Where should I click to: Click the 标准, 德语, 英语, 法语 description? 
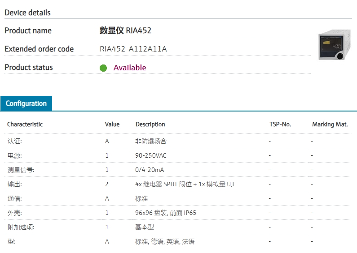164,241
